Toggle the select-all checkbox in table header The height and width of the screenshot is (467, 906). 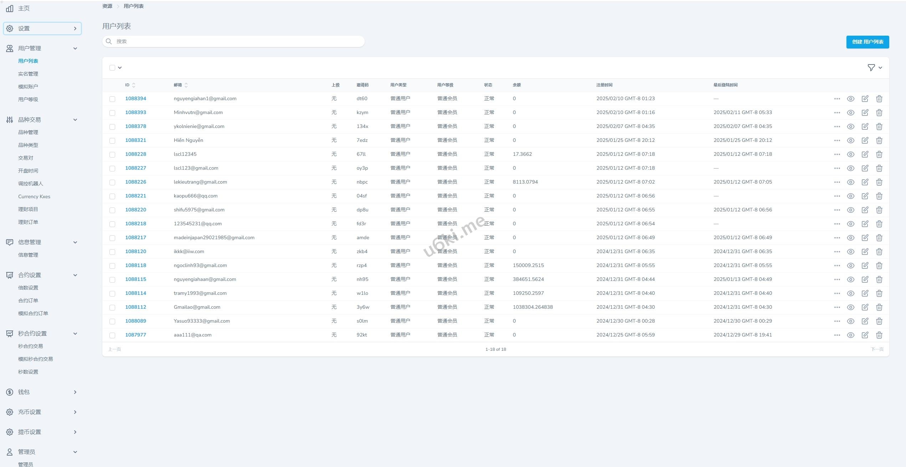point(112,68)
